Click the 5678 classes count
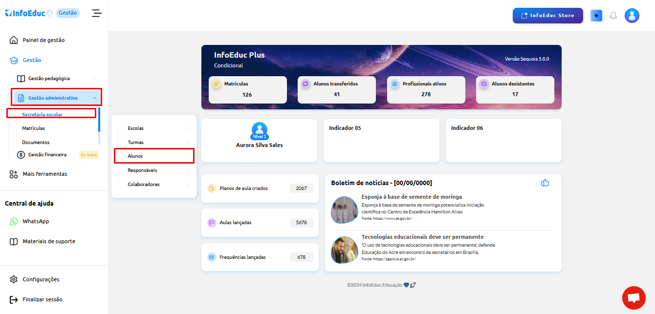This screenshot has width=655, height=314. (x=302, y=222)
